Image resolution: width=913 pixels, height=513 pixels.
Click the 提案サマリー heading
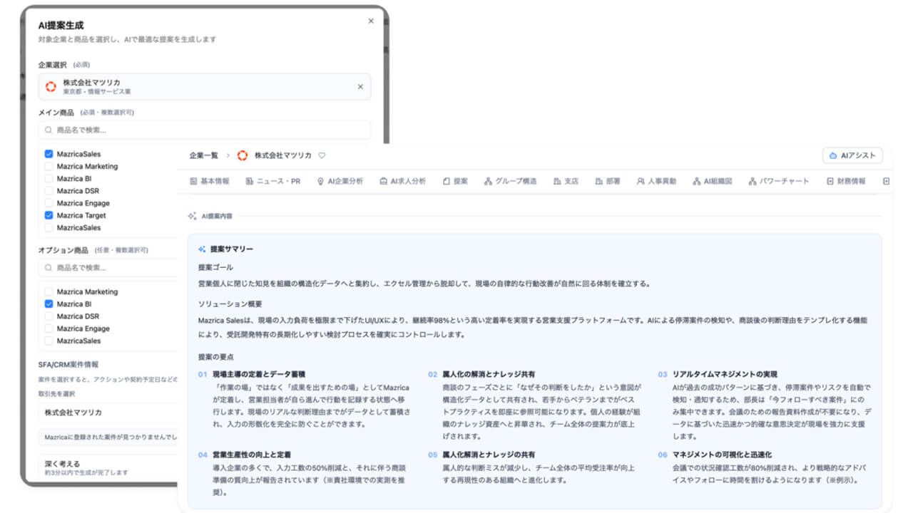(232, 249)
